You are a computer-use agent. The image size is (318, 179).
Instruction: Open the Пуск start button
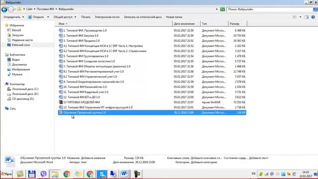pyautogui.click(x=6, y=174)
